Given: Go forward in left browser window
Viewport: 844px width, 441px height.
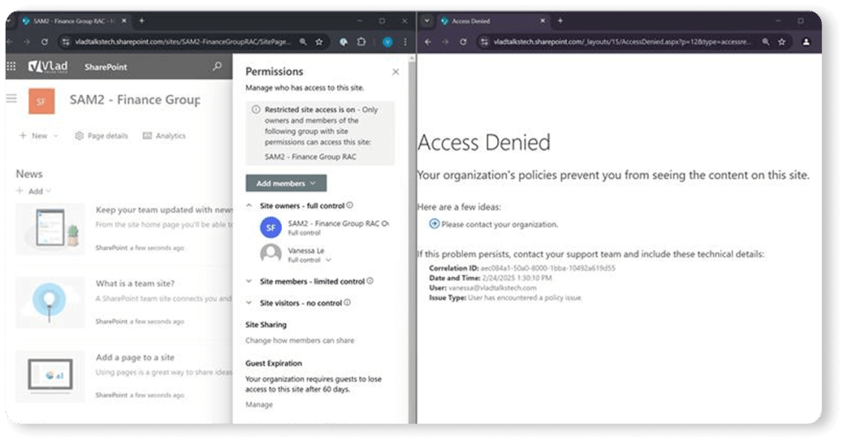Looking at the screenshot, I should tap(26, 41).
